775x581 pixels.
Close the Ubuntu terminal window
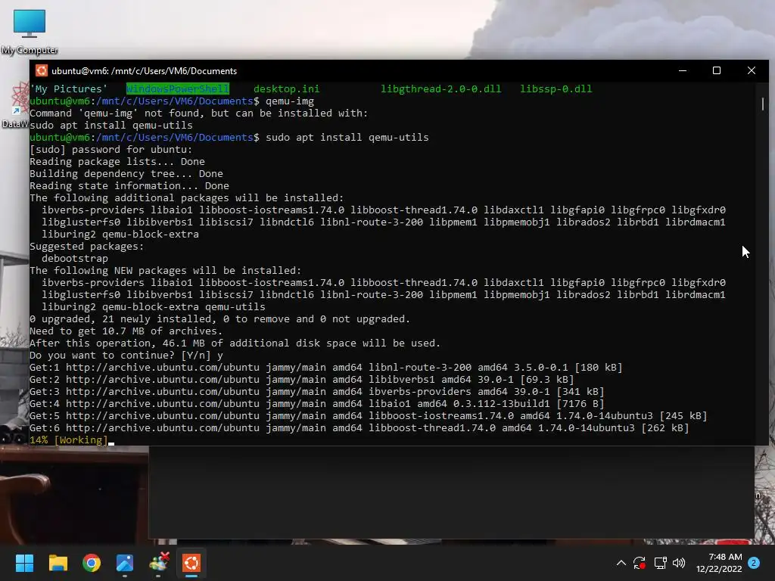[x=752, y=70]
